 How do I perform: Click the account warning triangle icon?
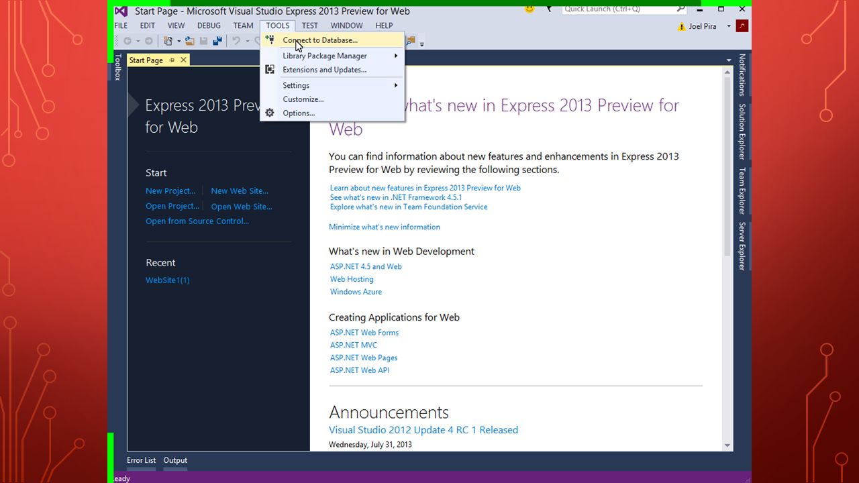[682, 27]
